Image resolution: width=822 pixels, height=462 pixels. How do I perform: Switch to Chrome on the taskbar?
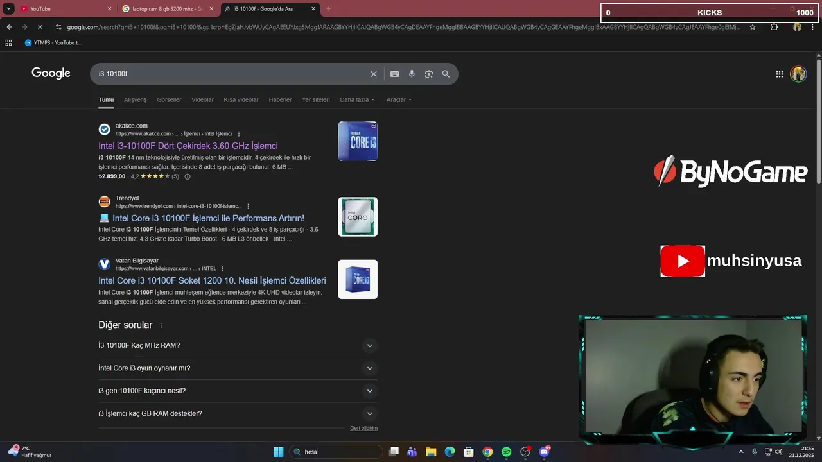[x=487, y=452]
